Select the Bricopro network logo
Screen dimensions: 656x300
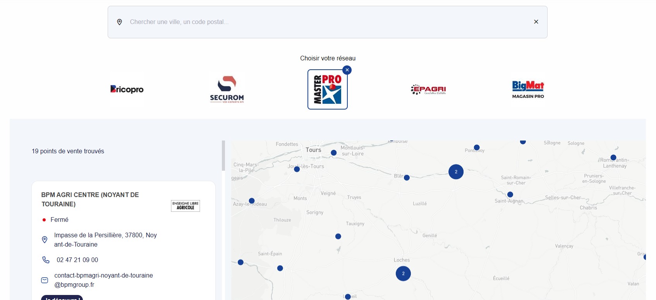[127, 89]
